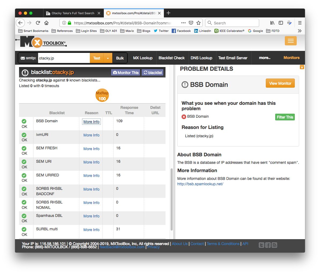The height and width of the screenshot is (274, 320).
Task: Open More Info for SURBL multi
Action: tap(91, 230)
